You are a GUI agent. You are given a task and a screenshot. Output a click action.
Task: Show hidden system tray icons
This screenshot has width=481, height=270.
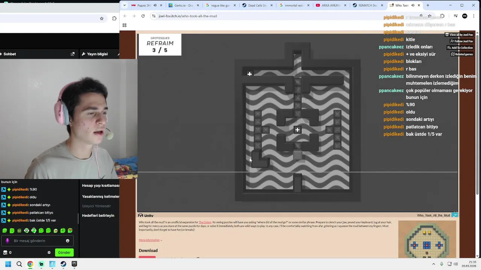(433, 264)
